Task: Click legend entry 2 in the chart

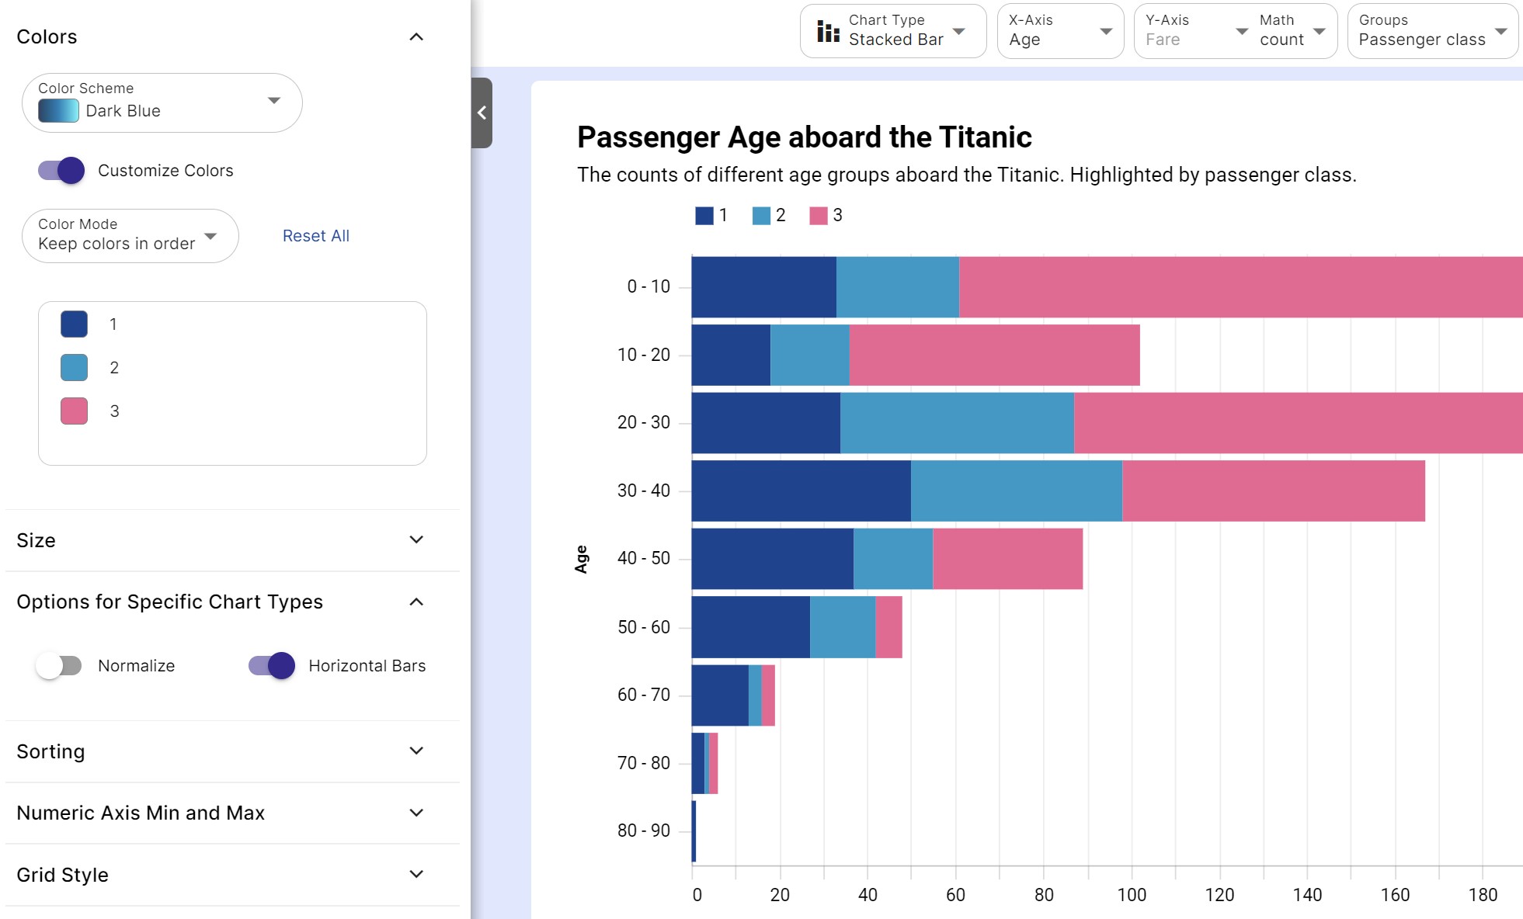Action: coord(769,215)
